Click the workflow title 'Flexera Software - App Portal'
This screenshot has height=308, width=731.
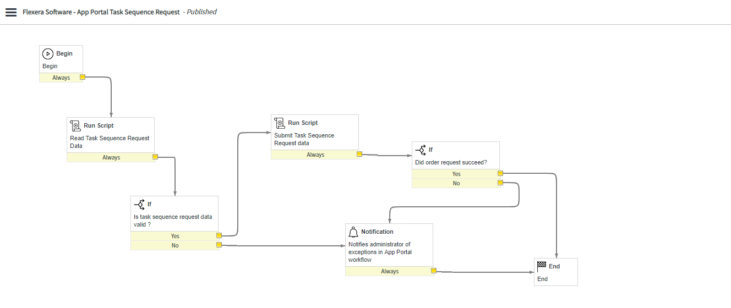click(101, 12)
